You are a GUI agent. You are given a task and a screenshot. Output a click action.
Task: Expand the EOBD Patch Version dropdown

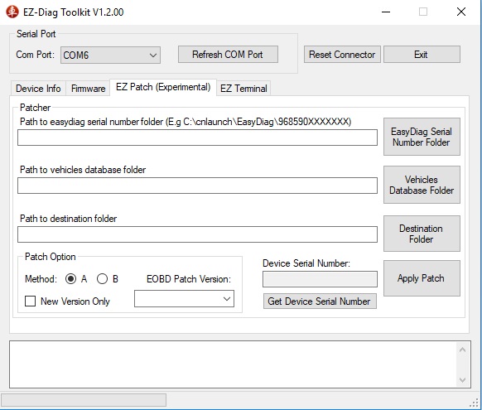[x=184, y=299]
